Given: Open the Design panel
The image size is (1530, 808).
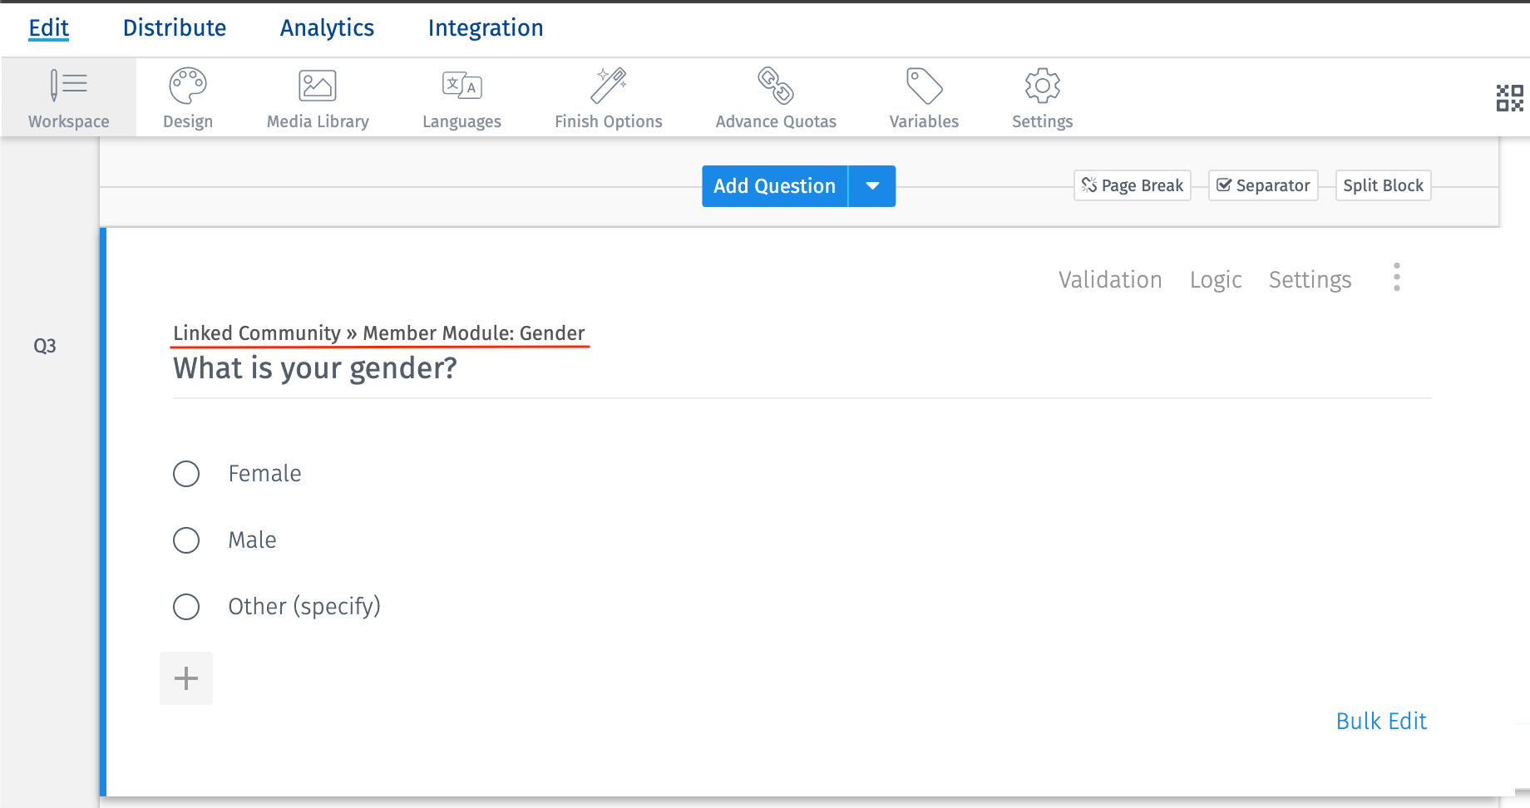Looking at the screenshot, I should 187,96.
